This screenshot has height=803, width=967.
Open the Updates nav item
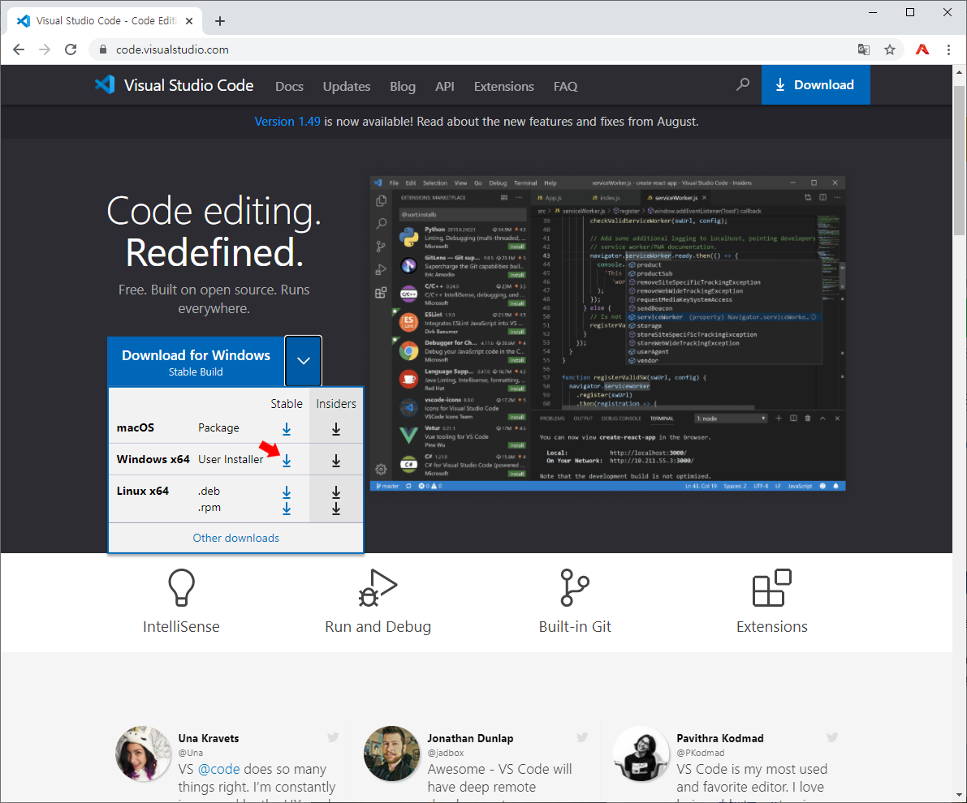[x=347, y=86]
